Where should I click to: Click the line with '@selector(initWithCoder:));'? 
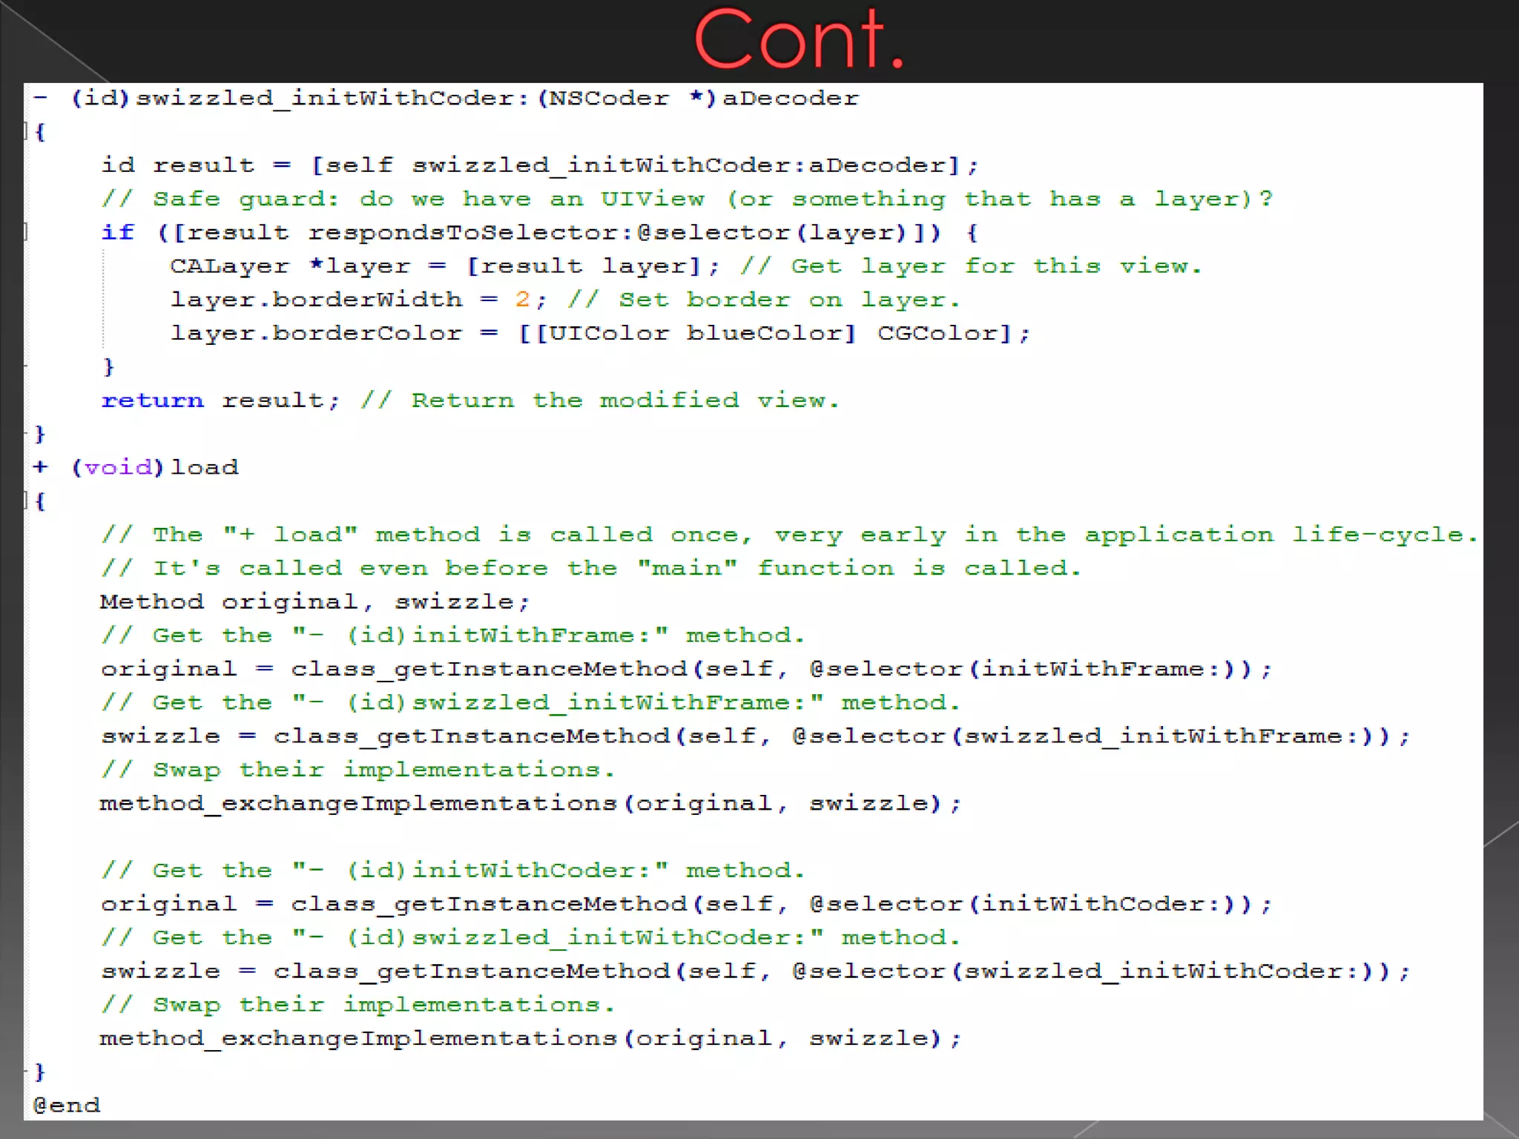(687, 904)
